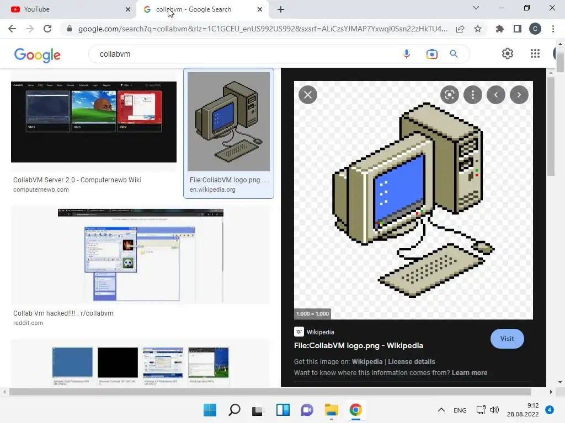Screen dimensions: 565x423
Task: Click the Chrome taskbar icon
Action: [x=356, y=410]
